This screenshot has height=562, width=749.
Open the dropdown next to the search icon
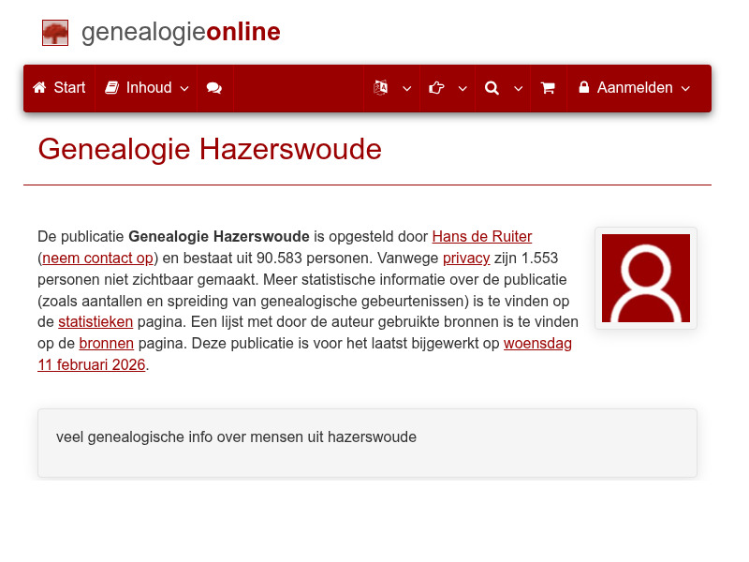(x=517, y=90)
